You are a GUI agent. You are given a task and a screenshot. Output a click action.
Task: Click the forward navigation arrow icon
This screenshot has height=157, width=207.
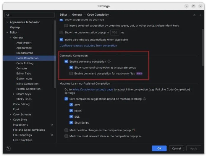200,15
